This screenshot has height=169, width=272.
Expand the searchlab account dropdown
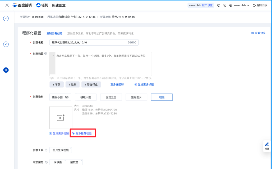[239, 5]
